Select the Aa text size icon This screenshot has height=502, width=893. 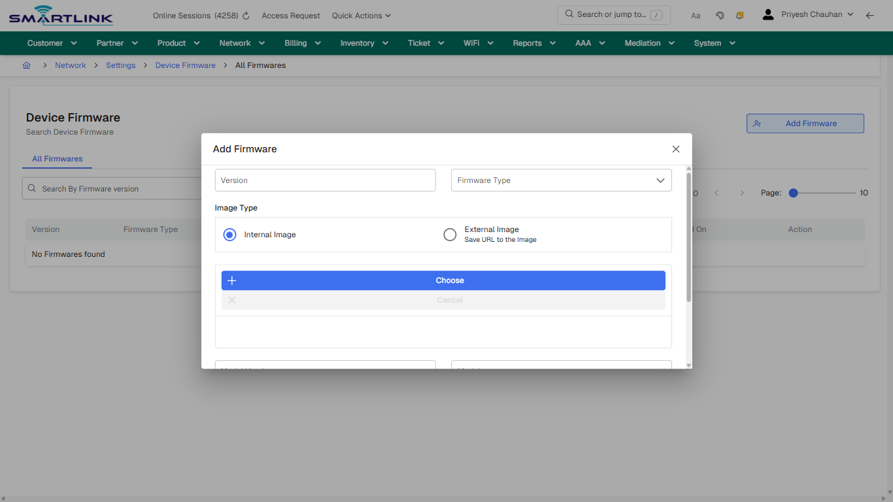pyautogui.click(x=696, y=15)
